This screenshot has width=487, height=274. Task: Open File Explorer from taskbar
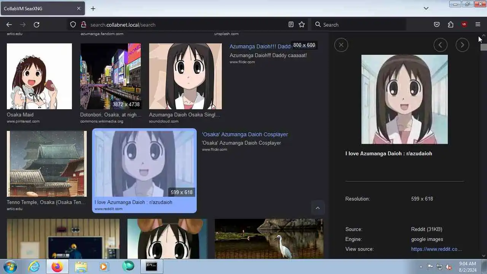(x=81, y=266)
